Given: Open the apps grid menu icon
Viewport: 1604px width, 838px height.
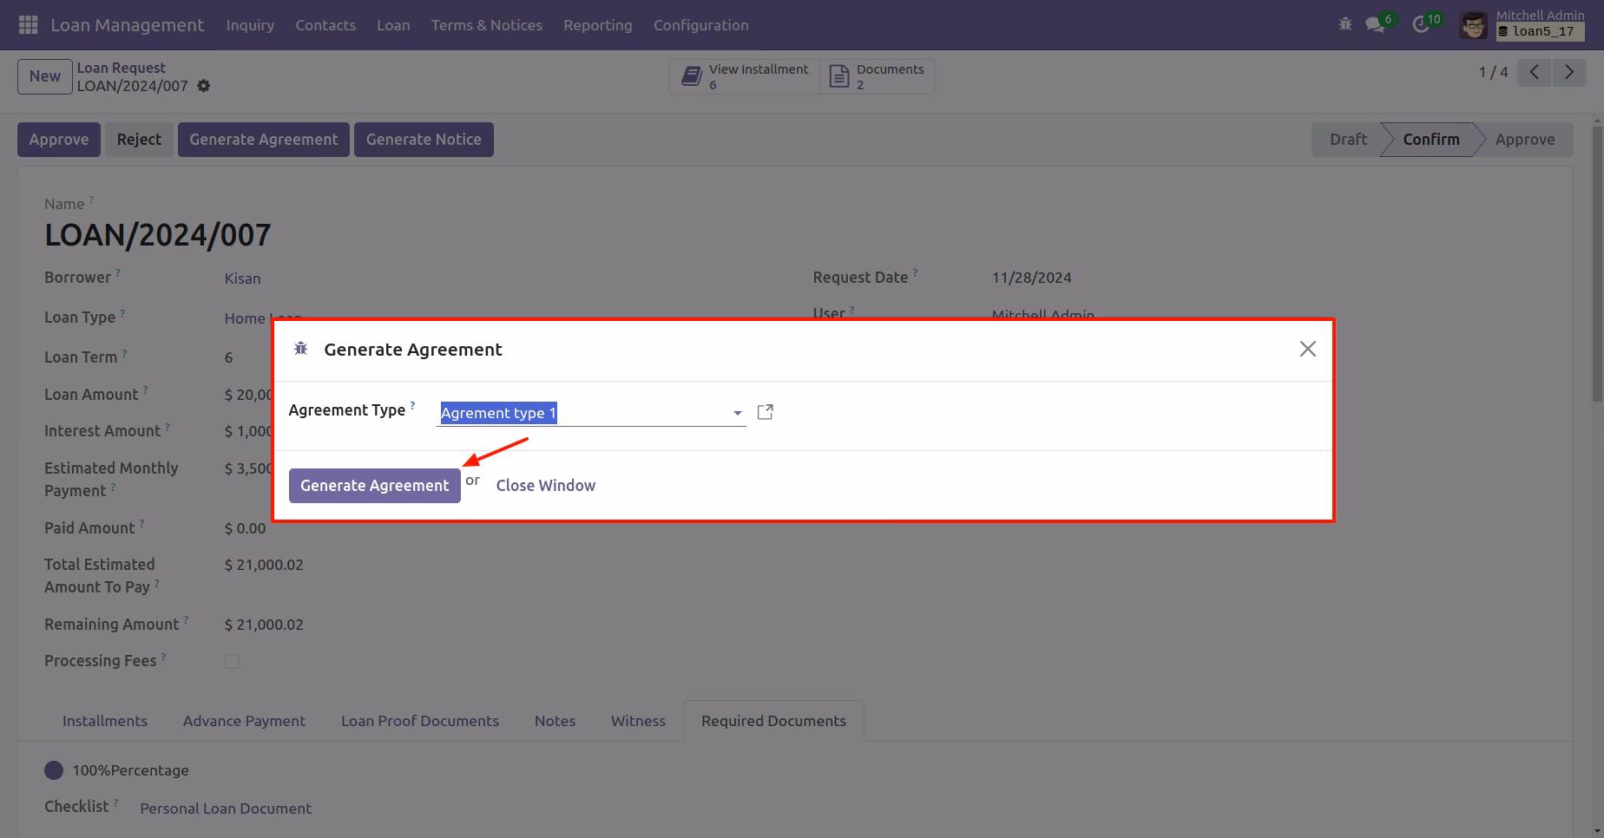Looking at the screenshot, I should tap(28, 25).
